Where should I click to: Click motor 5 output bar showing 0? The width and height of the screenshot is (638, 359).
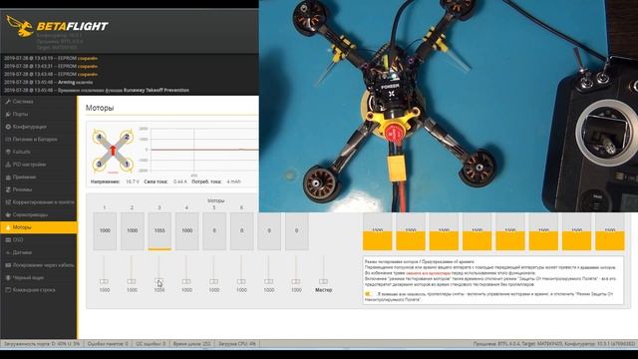click(214, 230)
